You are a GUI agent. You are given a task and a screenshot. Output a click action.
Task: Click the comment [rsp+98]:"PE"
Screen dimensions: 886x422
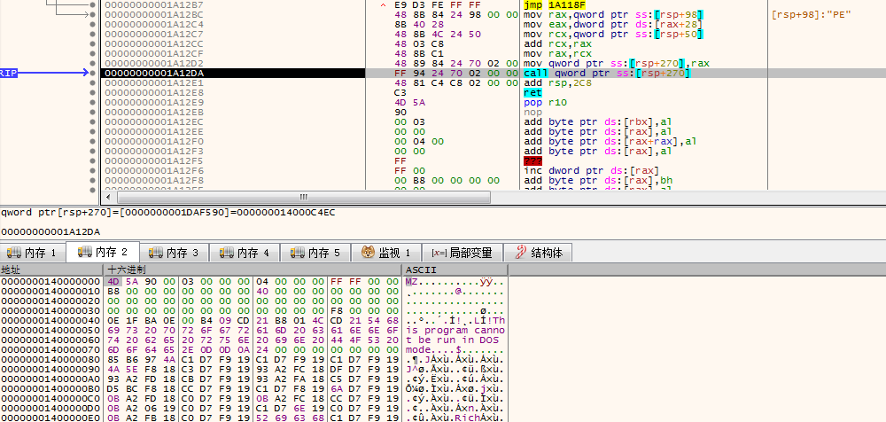click(x=812, y=14)
